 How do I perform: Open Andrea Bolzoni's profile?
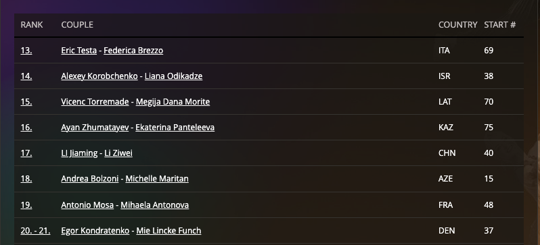90,179
